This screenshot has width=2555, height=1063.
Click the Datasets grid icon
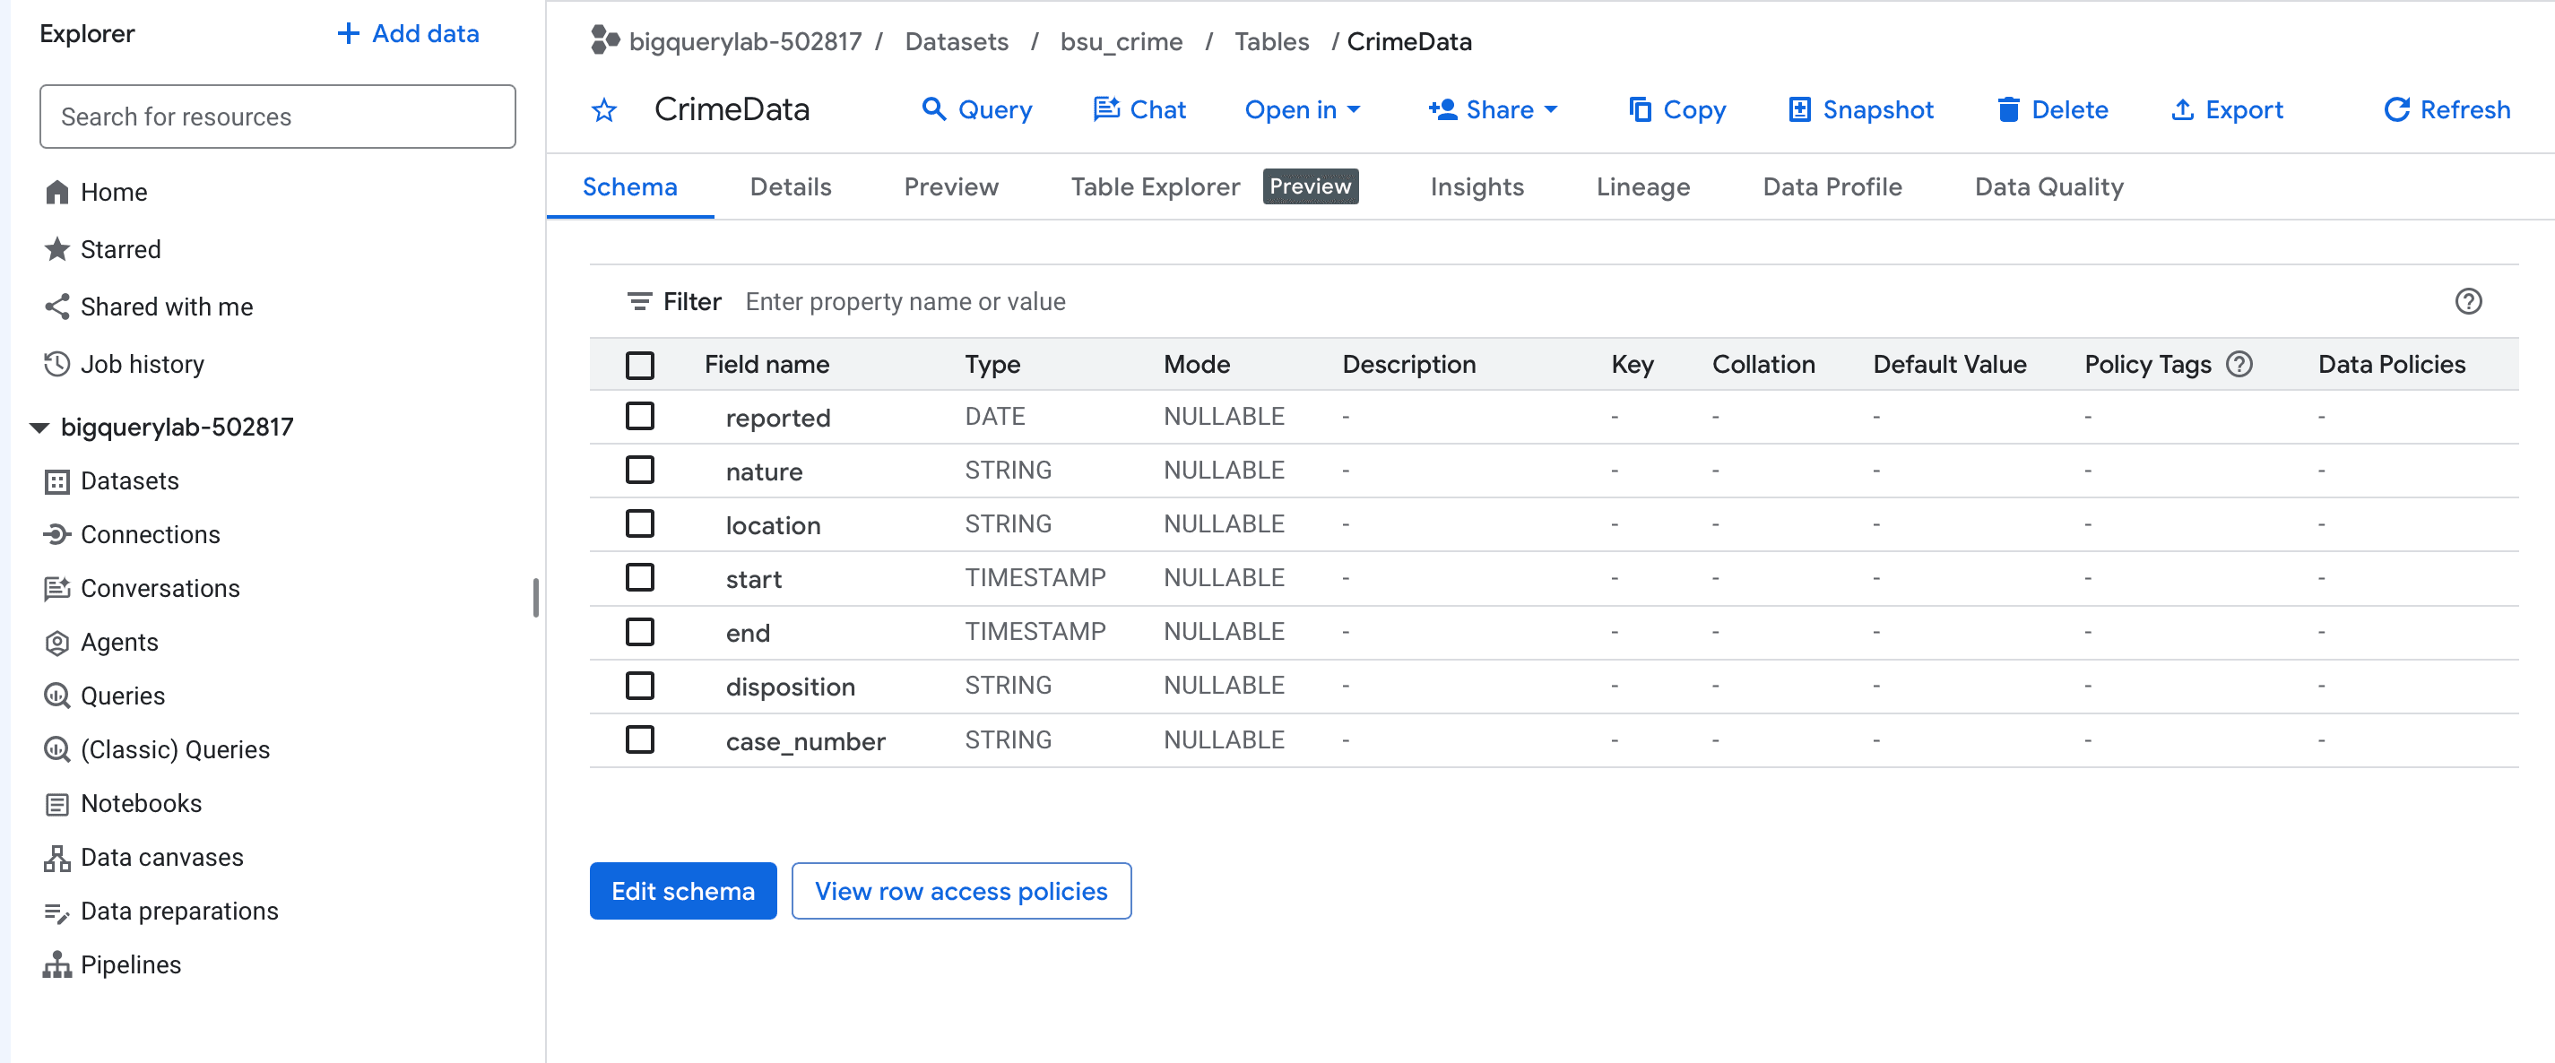point(57,481)
